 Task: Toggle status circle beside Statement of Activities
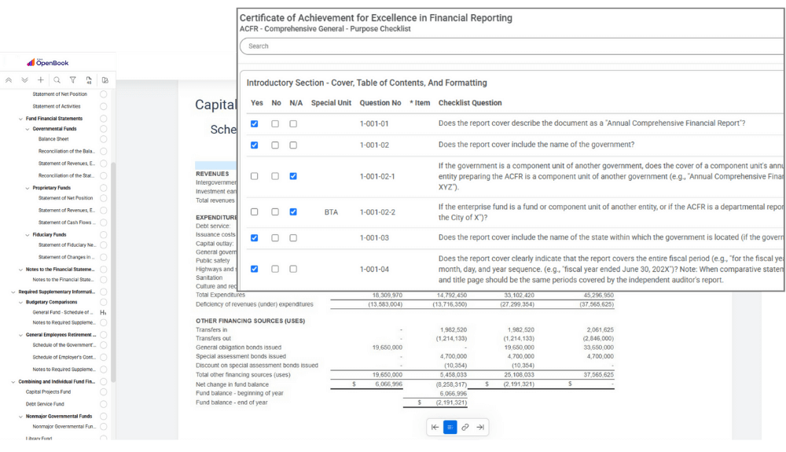103,106
